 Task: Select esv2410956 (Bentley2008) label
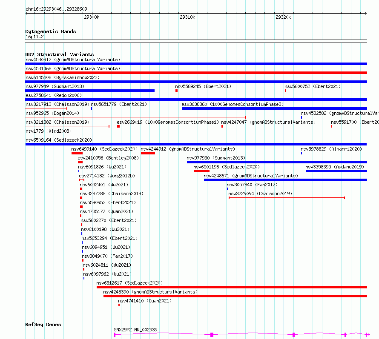pyautogui.click(x=108, y=158)
